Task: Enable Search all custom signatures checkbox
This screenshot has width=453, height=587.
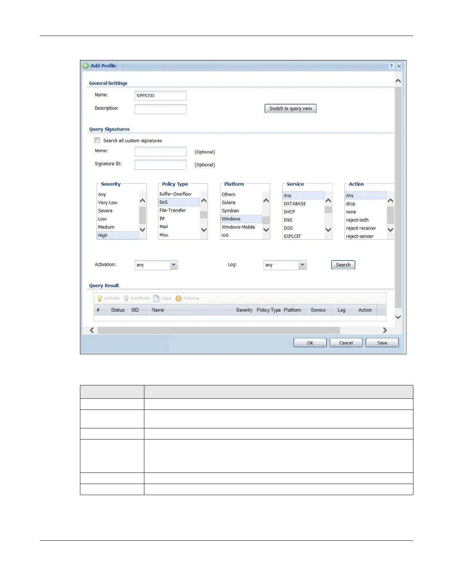Action: (x=97, y=140)
